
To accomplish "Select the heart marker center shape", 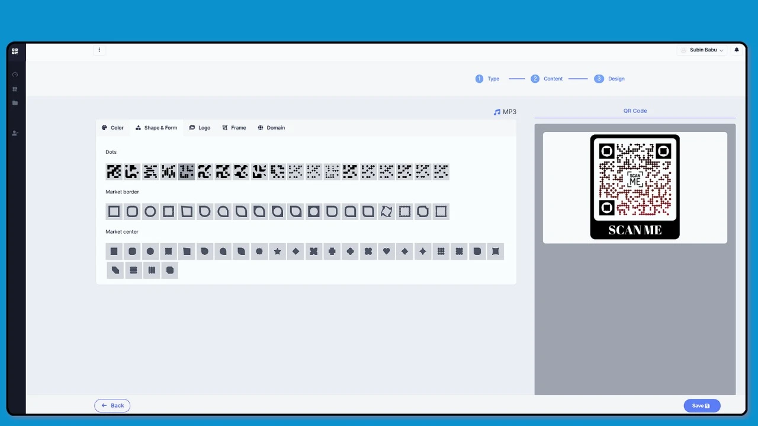I will click(386, 251).
